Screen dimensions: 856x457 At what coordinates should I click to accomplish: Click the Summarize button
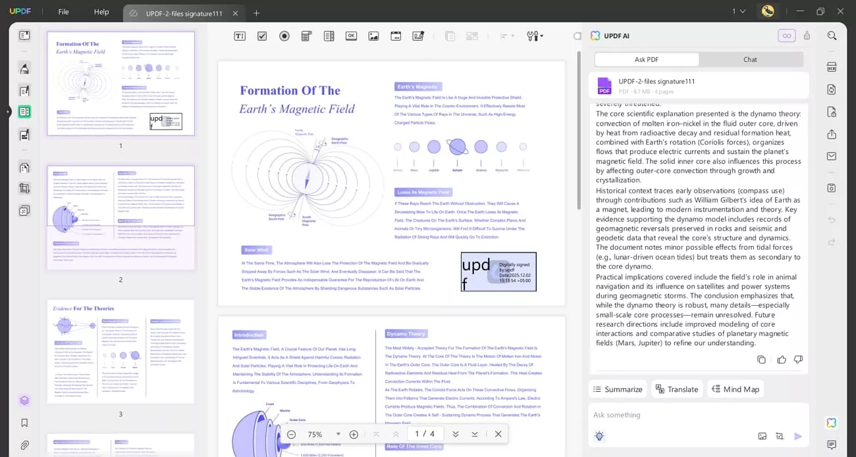[x=618, y=389]
